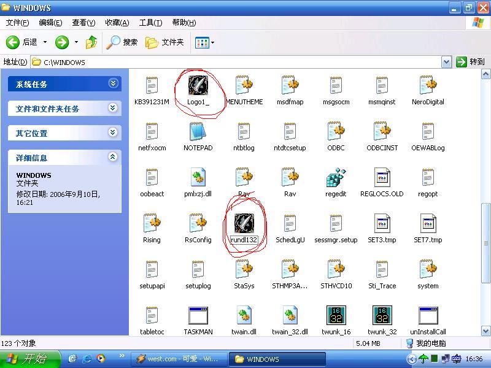Expand the 系统任务 panel
The image size is (491, 368).
[x=112, y=83]
